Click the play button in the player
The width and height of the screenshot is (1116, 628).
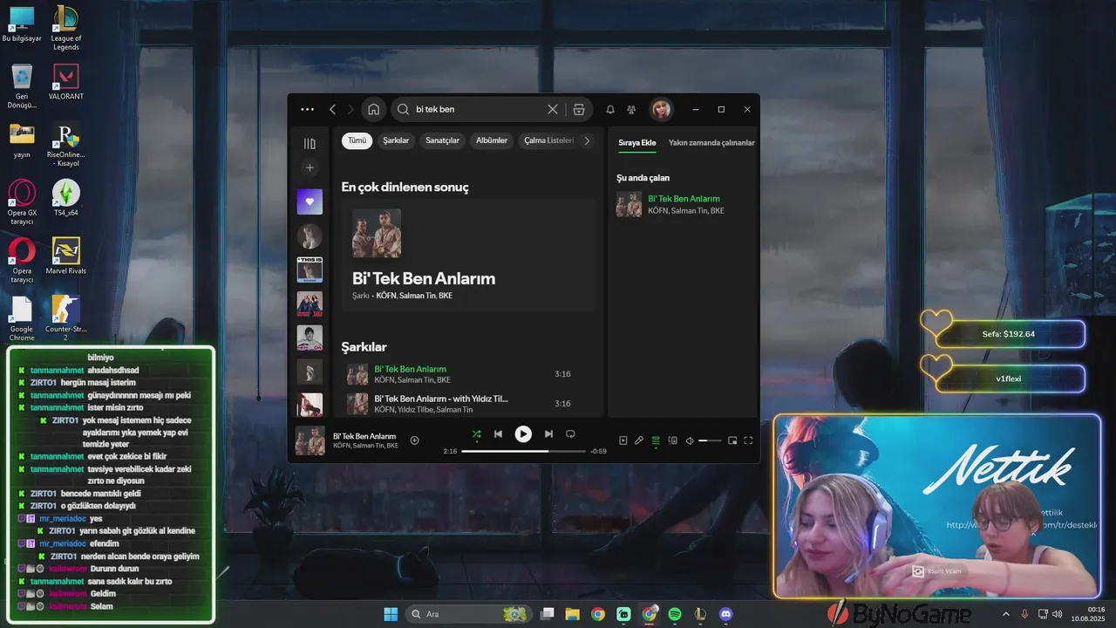click(523, 433)
